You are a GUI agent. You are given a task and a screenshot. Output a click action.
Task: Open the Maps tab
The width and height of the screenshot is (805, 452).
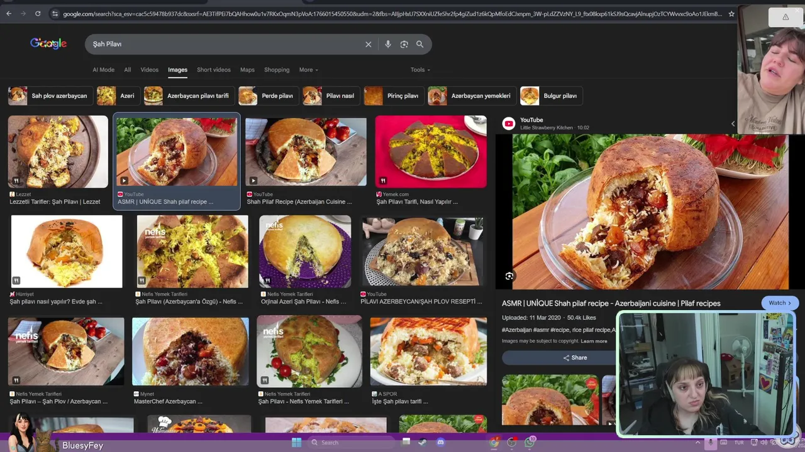pyautogui.click(x=247, y=70)
